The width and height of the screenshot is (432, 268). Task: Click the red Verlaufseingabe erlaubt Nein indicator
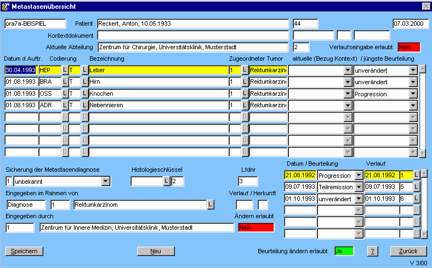coord(408,47)
